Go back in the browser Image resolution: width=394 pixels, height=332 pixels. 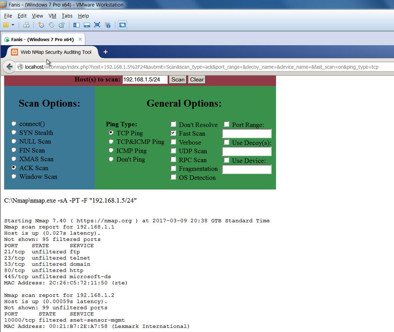(10, 67)
